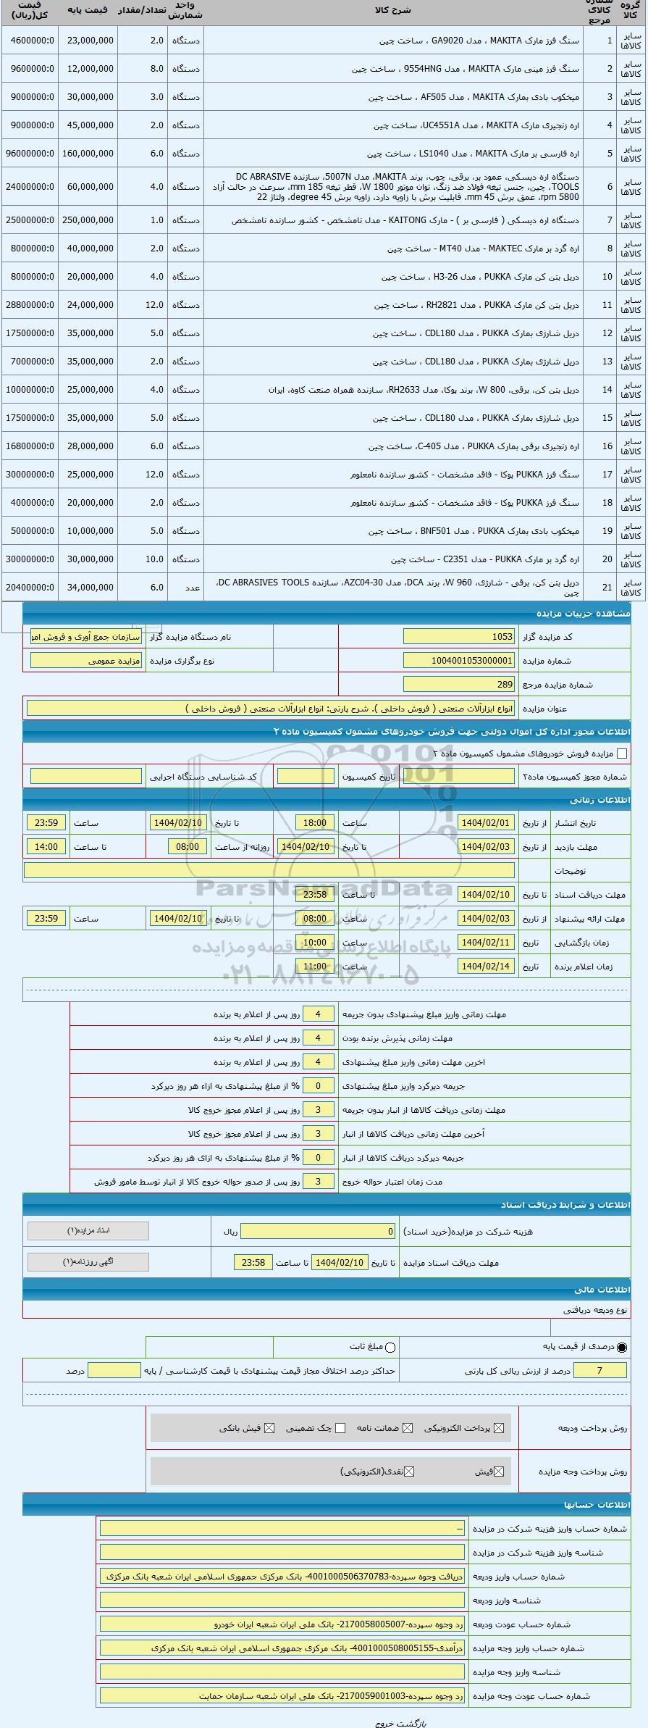Click the document purchase fee field showing 0
Screen dimensions: 648x1728
319,1231
